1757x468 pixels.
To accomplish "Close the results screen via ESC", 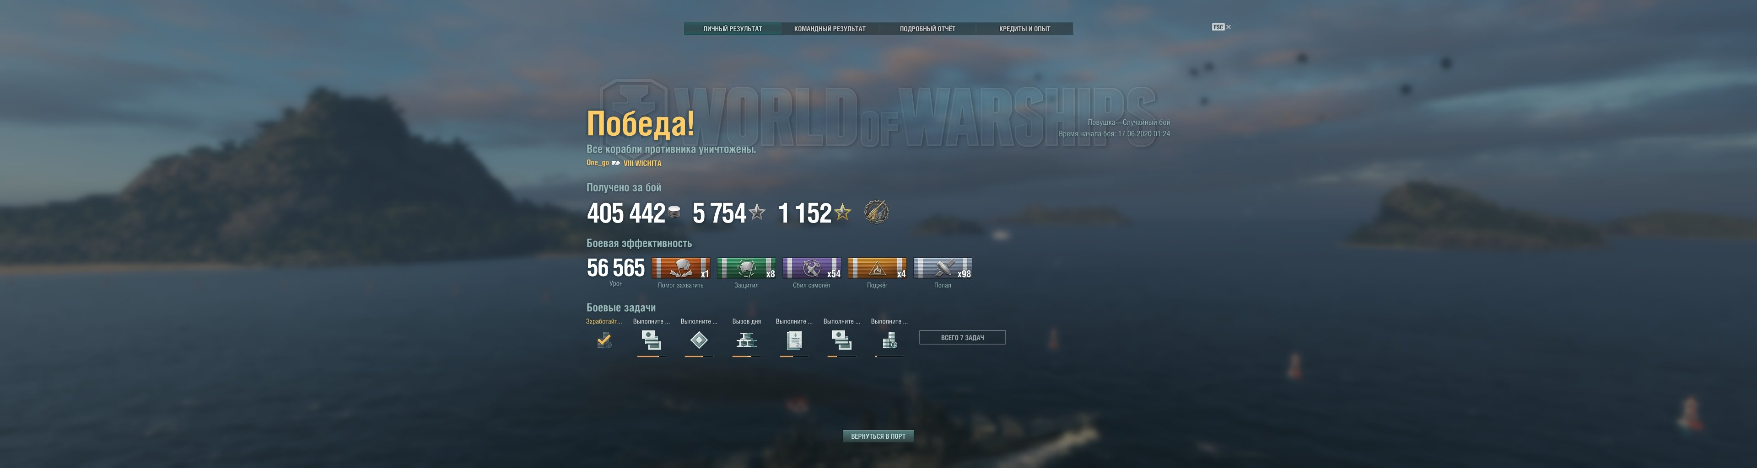I will (x=1221, y=27).
